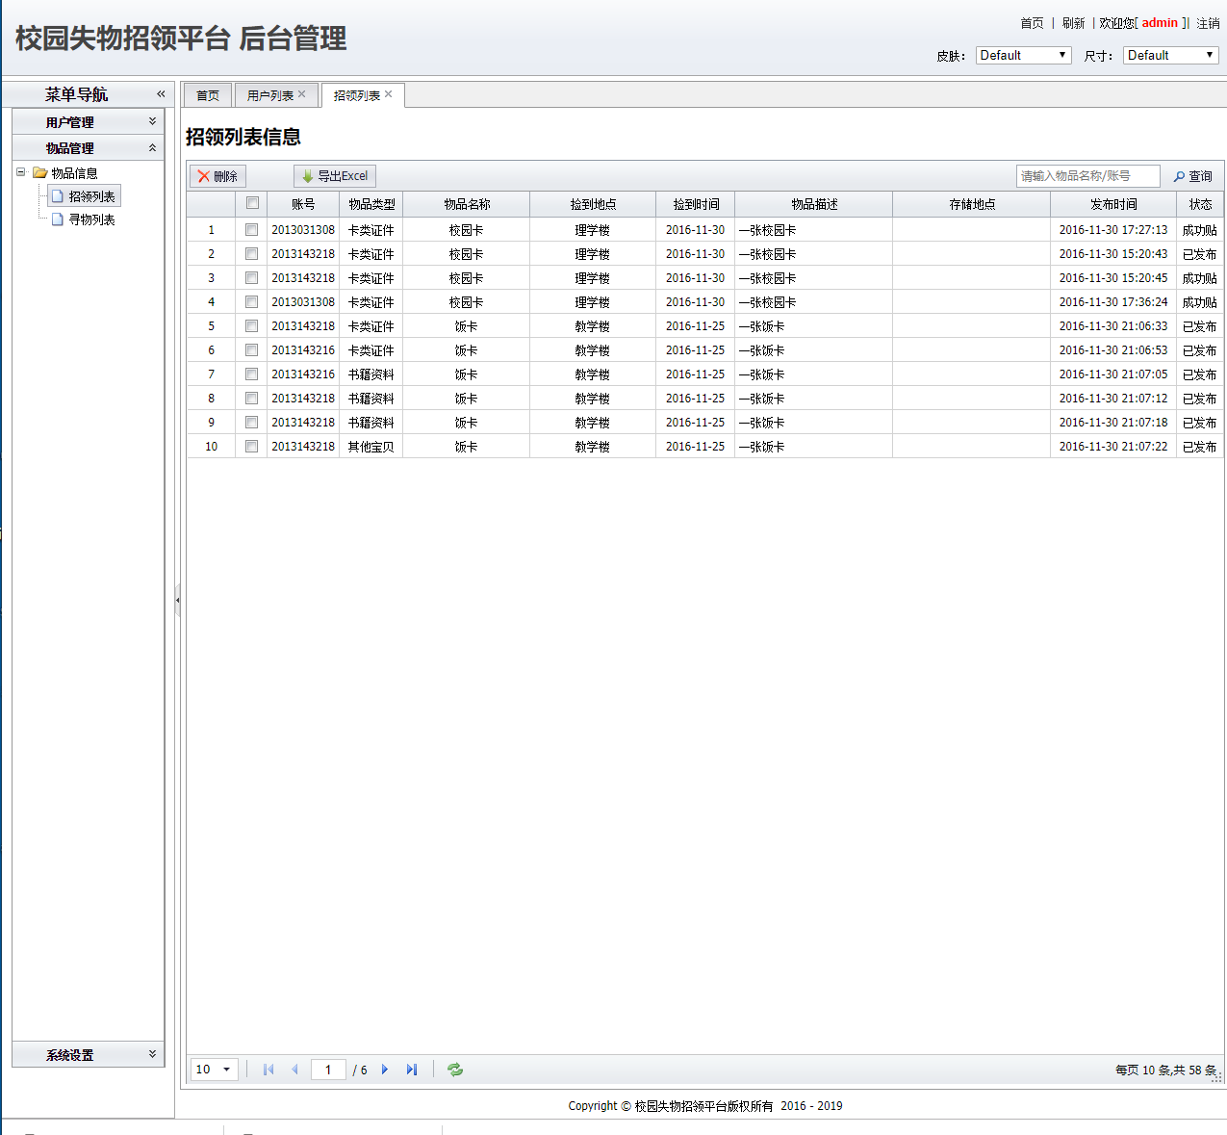Click the magnifier search icon

point(1179,176)
